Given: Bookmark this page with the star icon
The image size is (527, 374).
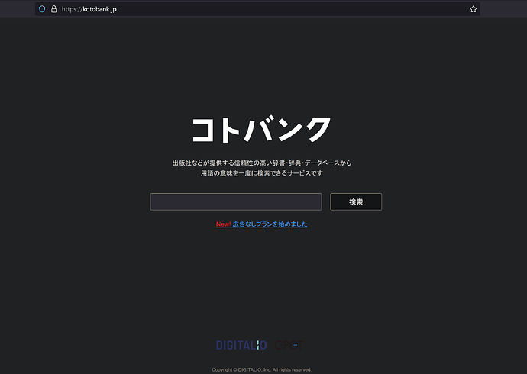Looking at the screenshot, I should coord(473,9).
